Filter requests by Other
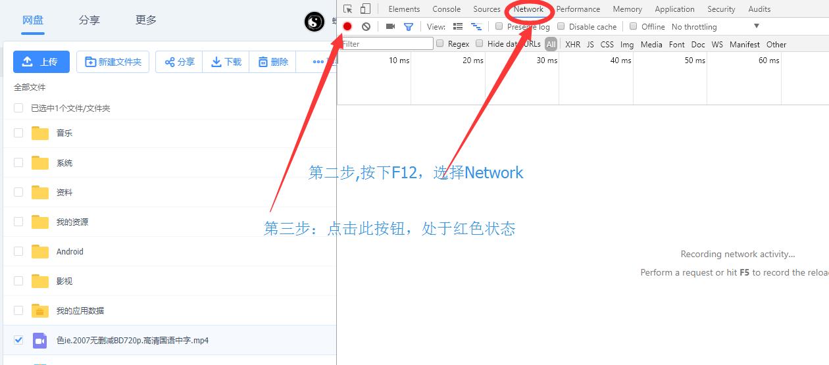 pos(776,44)
